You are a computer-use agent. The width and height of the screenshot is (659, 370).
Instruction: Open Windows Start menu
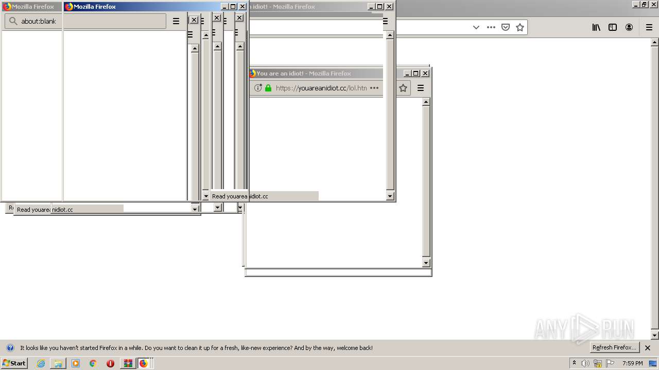(14, 363)
